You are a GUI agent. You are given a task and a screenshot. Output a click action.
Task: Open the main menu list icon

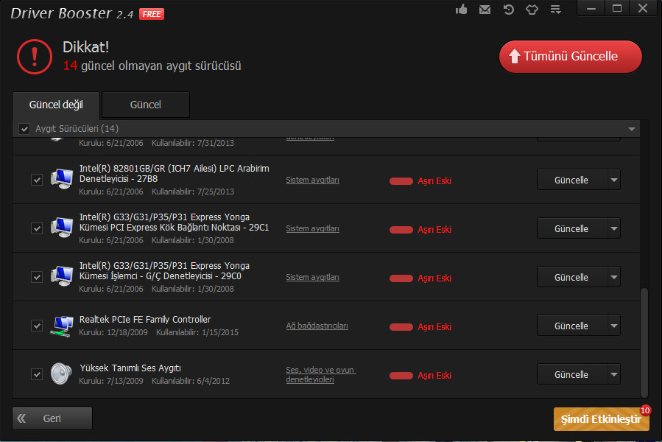point(556,9)
